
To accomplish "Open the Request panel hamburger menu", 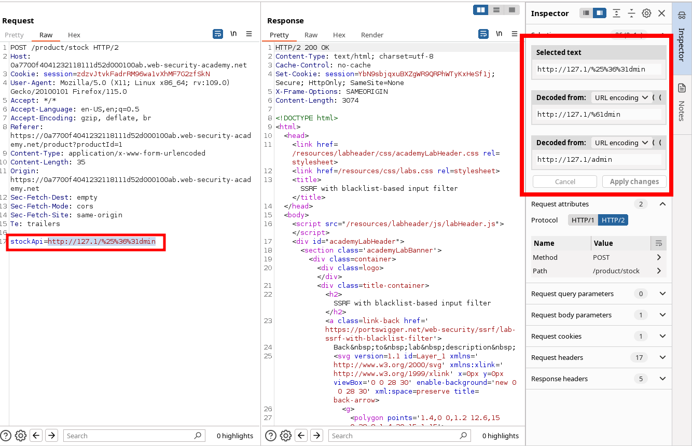I will tap(249, 34).
